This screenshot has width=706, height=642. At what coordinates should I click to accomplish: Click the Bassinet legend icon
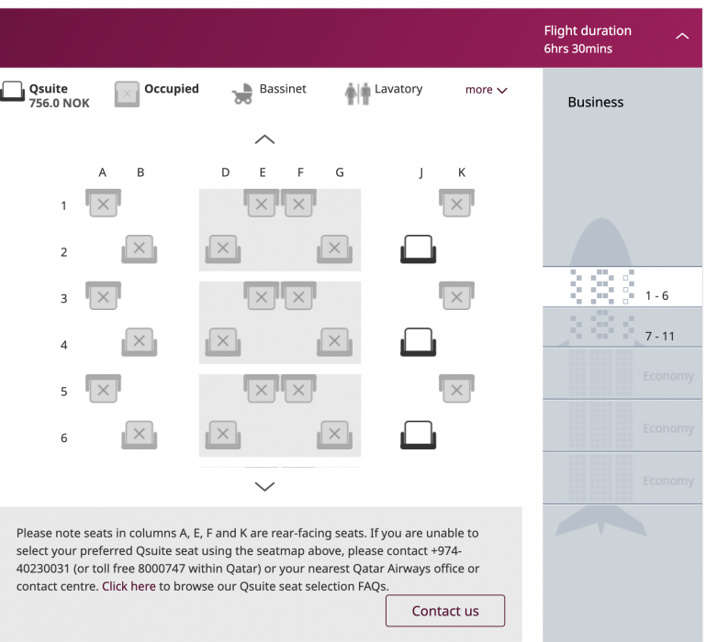242,94
